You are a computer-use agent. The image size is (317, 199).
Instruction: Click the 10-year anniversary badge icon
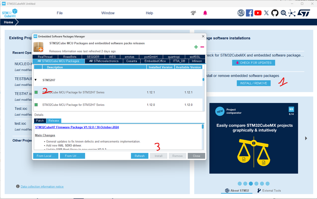click(241, 13)
